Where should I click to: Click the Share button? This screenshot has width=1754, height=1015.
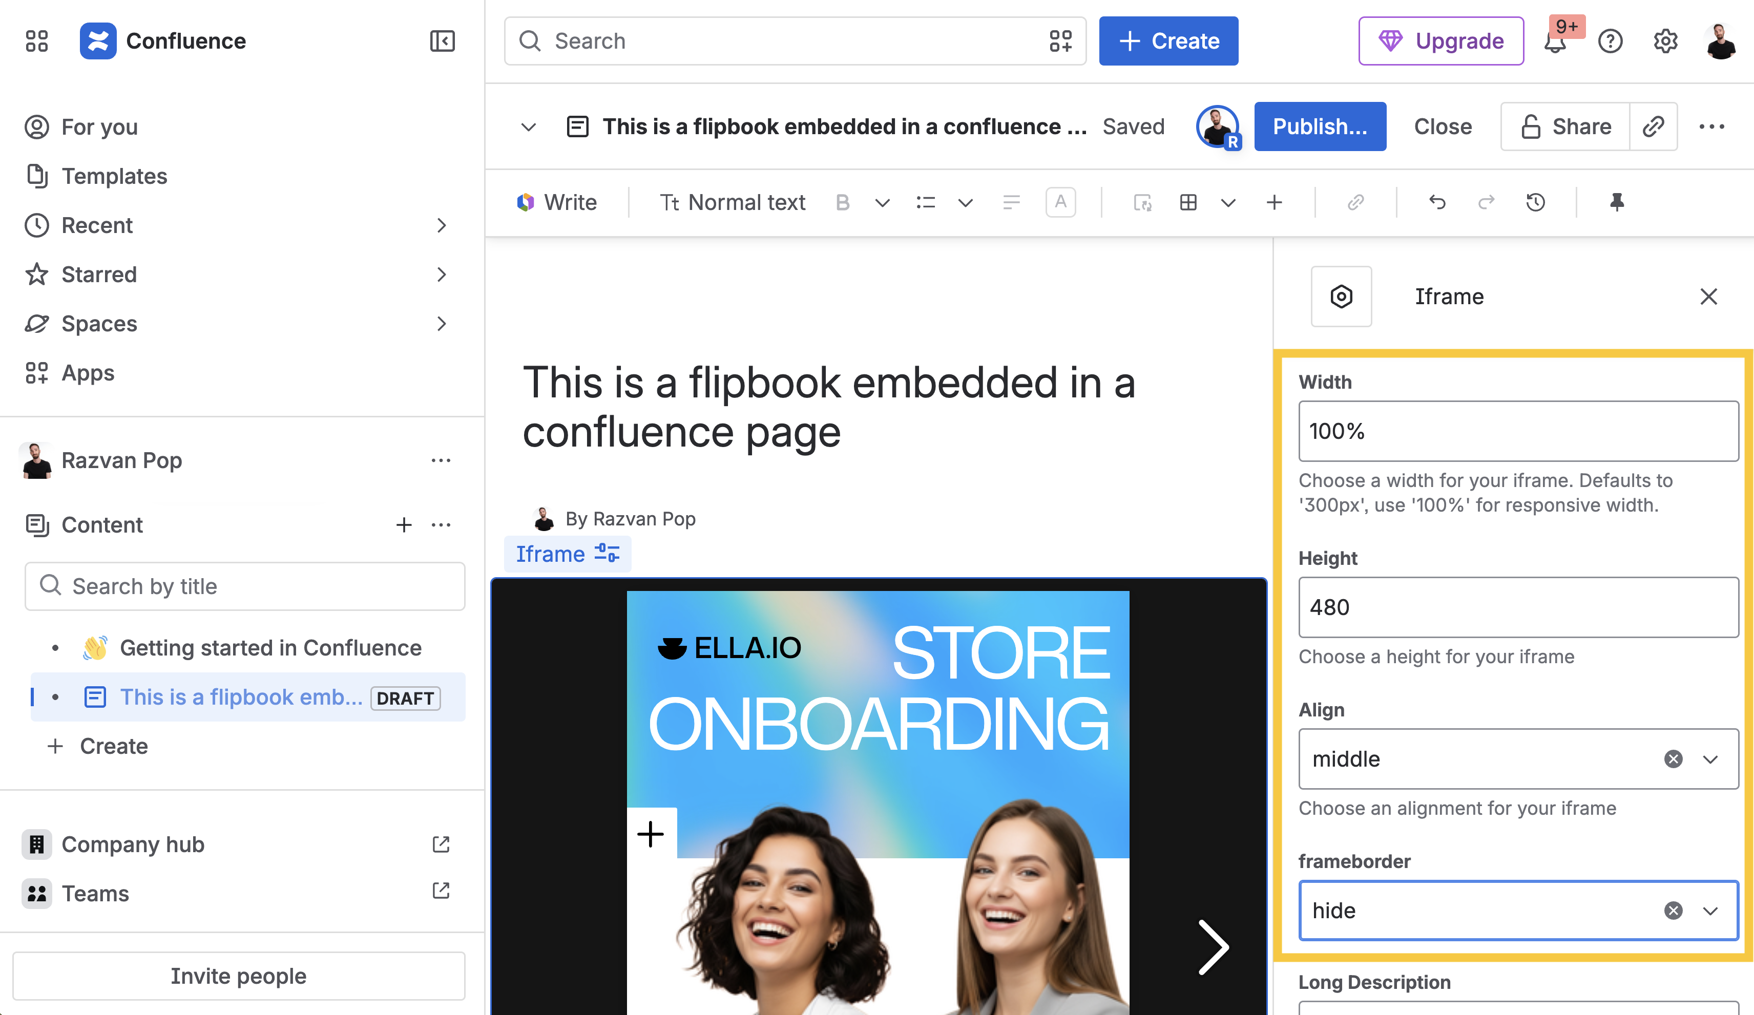[1564, 126]
